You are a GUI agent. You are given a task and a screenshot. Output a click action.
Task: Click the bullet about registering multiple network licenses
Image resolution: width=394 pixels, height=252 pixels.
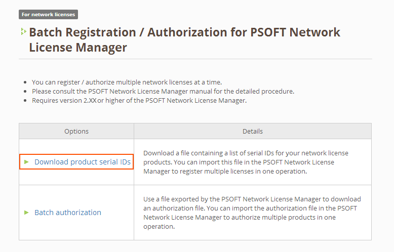pos(127,82)
